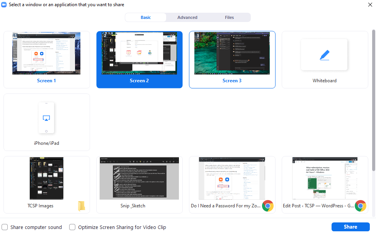Screen dimensions: 376x234
Task: Switch to the Advanced tab
Action: 187,17
